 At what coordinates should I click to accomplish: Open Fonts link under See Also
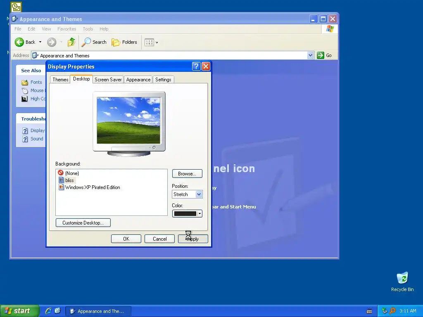36,82
